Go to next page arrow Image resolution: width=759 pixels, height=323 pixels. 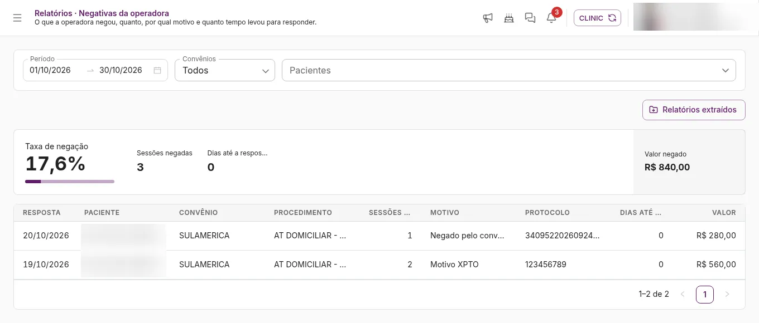pos(727,294)
